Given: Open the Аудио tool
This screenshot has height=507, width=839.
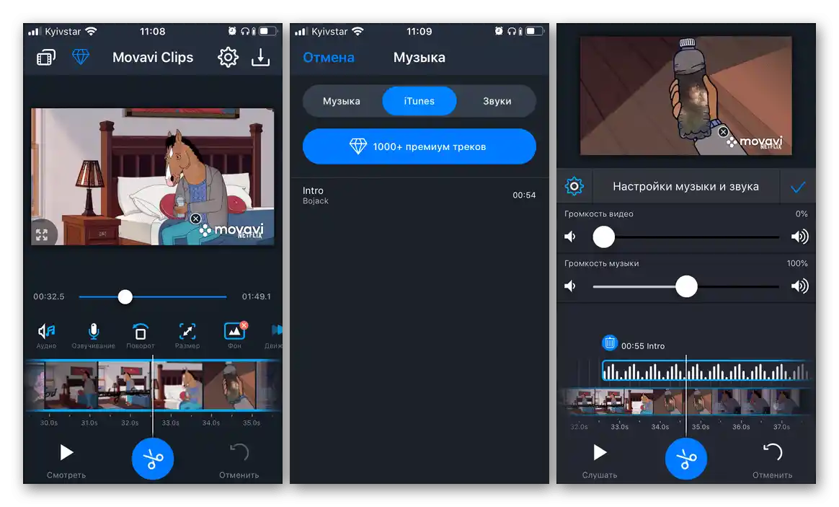Looking at the screenshot, I should (47, 336).
